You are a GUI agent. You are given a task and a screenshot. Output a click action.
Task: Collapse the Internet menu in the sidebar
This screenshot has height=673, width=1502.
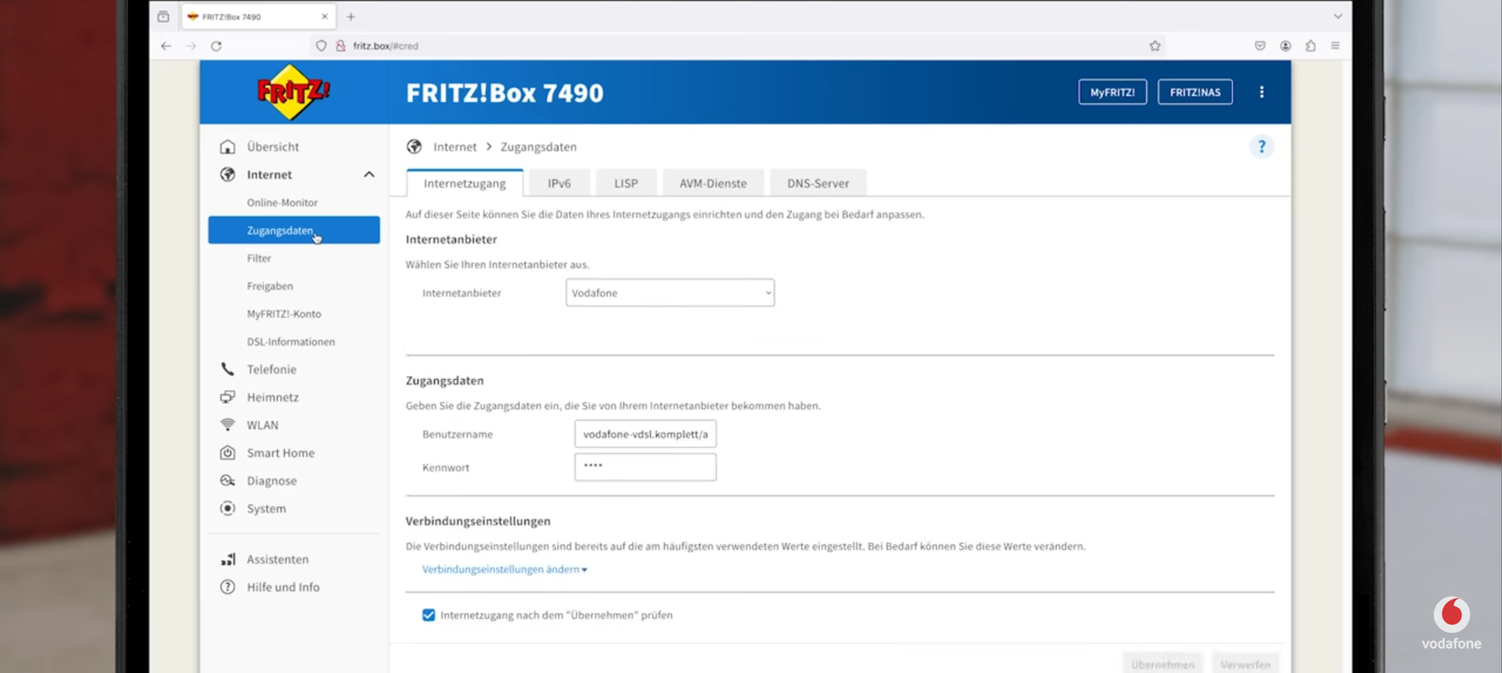(368, 174)
